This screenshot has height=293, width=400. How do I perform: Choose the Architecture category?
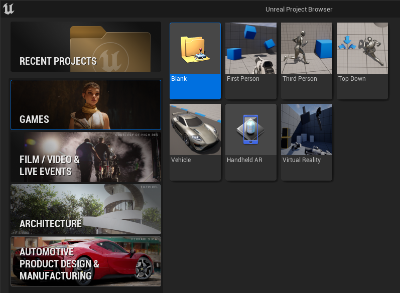pyautogui.click(x=86, y=209)
